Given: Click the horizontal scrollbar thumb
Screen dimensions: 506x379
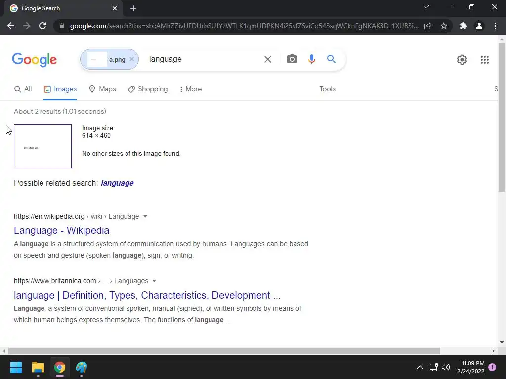Looking at the screenshot, I should click(224, 351).
